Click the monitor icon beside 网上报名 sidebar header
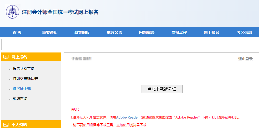 [6, 57]
